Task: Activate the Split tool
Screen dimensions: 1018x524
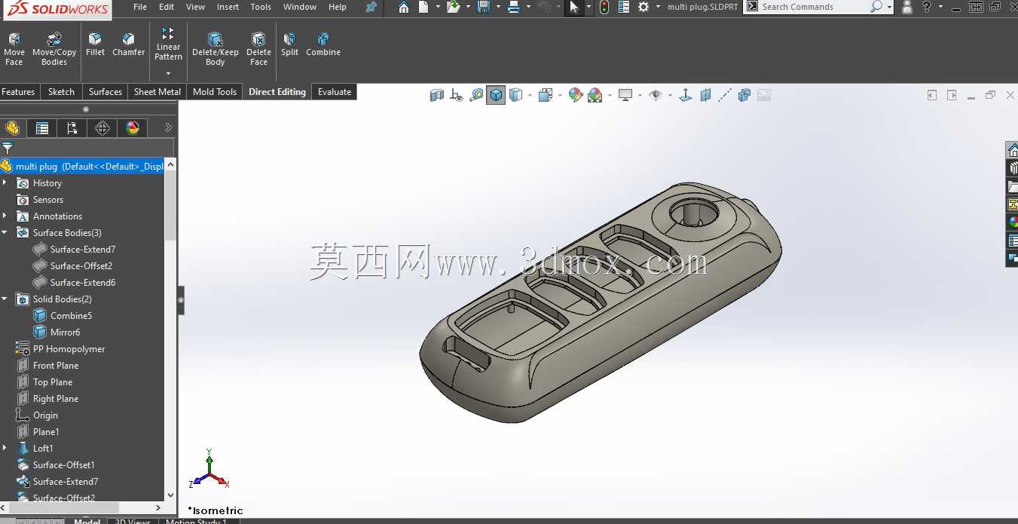Action: (x=290, y=44)
